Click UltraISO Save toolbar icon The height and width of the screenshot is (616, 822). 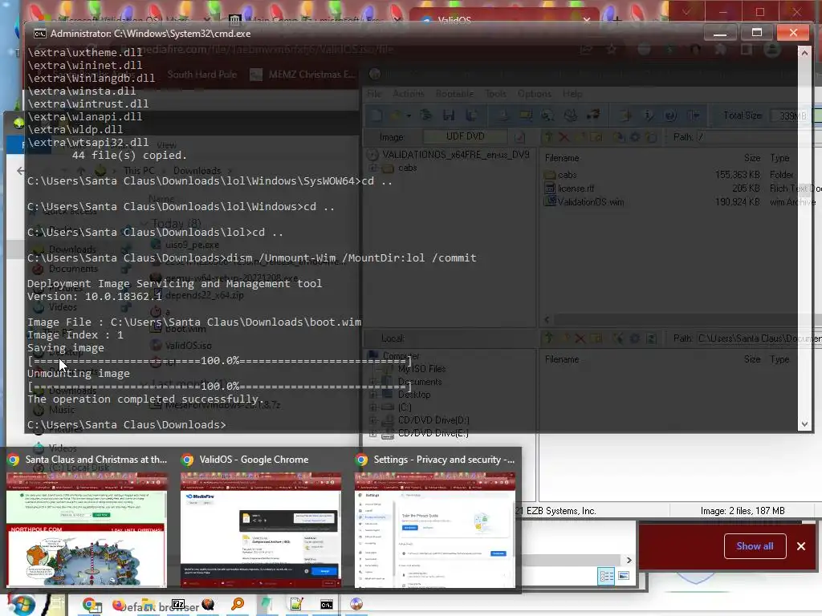click(x=448, y=115)
